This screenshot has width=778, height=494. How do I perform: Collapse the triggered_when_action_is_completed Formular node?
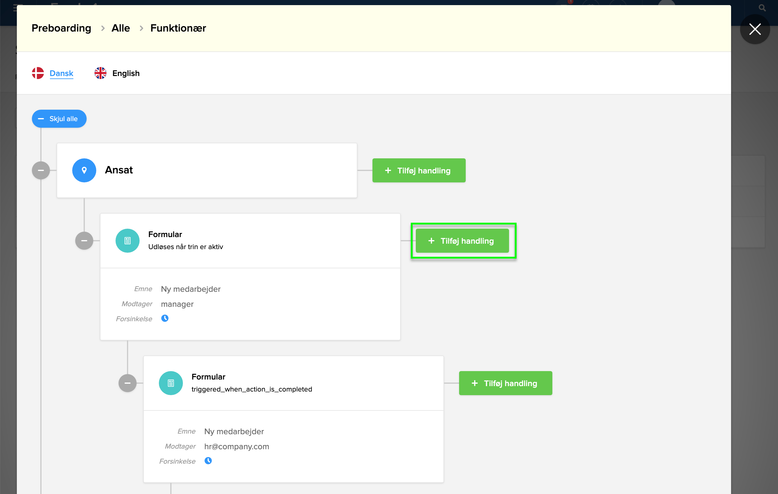[x=127, y=383]
